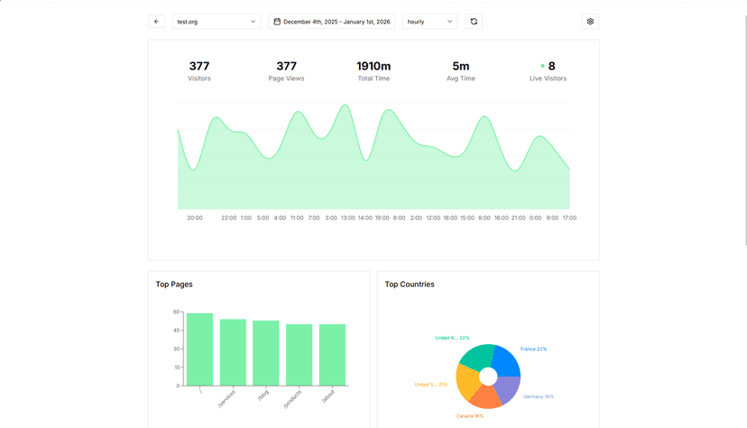Open the test.org site dropdown

(x=217, y=22)
